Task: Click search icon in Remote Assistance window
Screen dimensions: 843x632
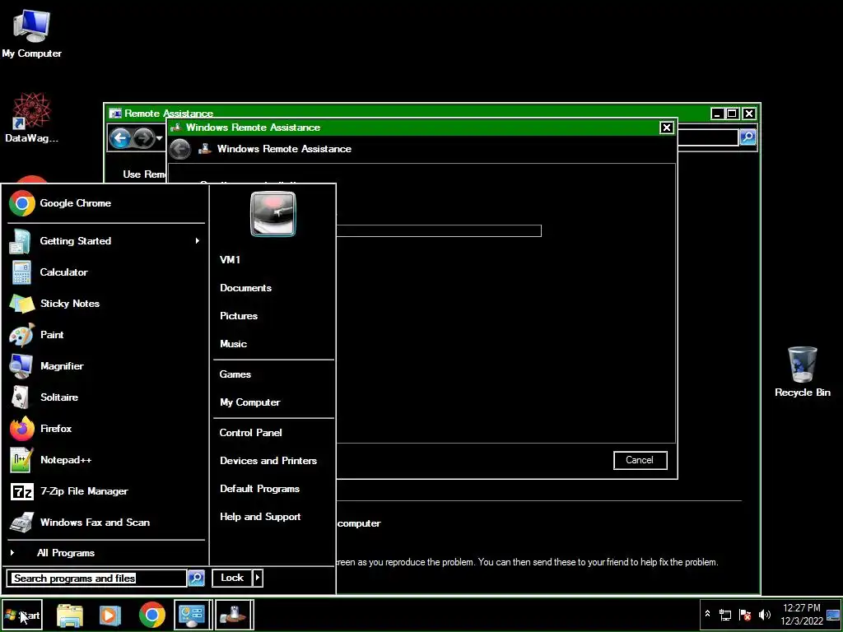Action: click(748, 137)
